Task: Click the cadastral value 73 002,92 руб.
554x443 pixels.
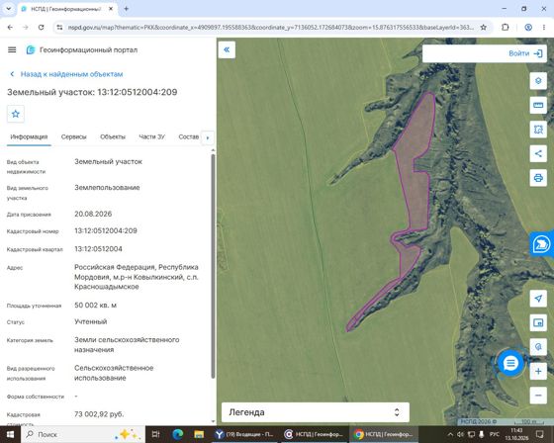Action: [x=99, y=414]
